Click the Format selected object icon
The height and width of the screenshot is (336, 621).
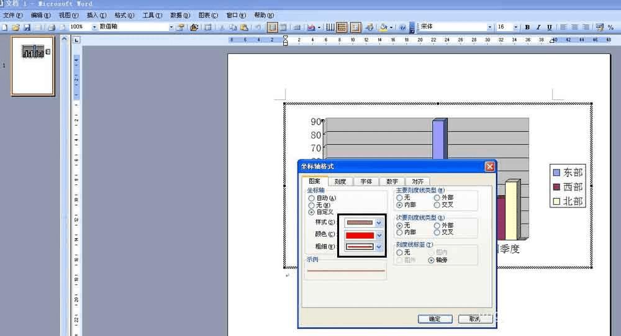(181, 27)
